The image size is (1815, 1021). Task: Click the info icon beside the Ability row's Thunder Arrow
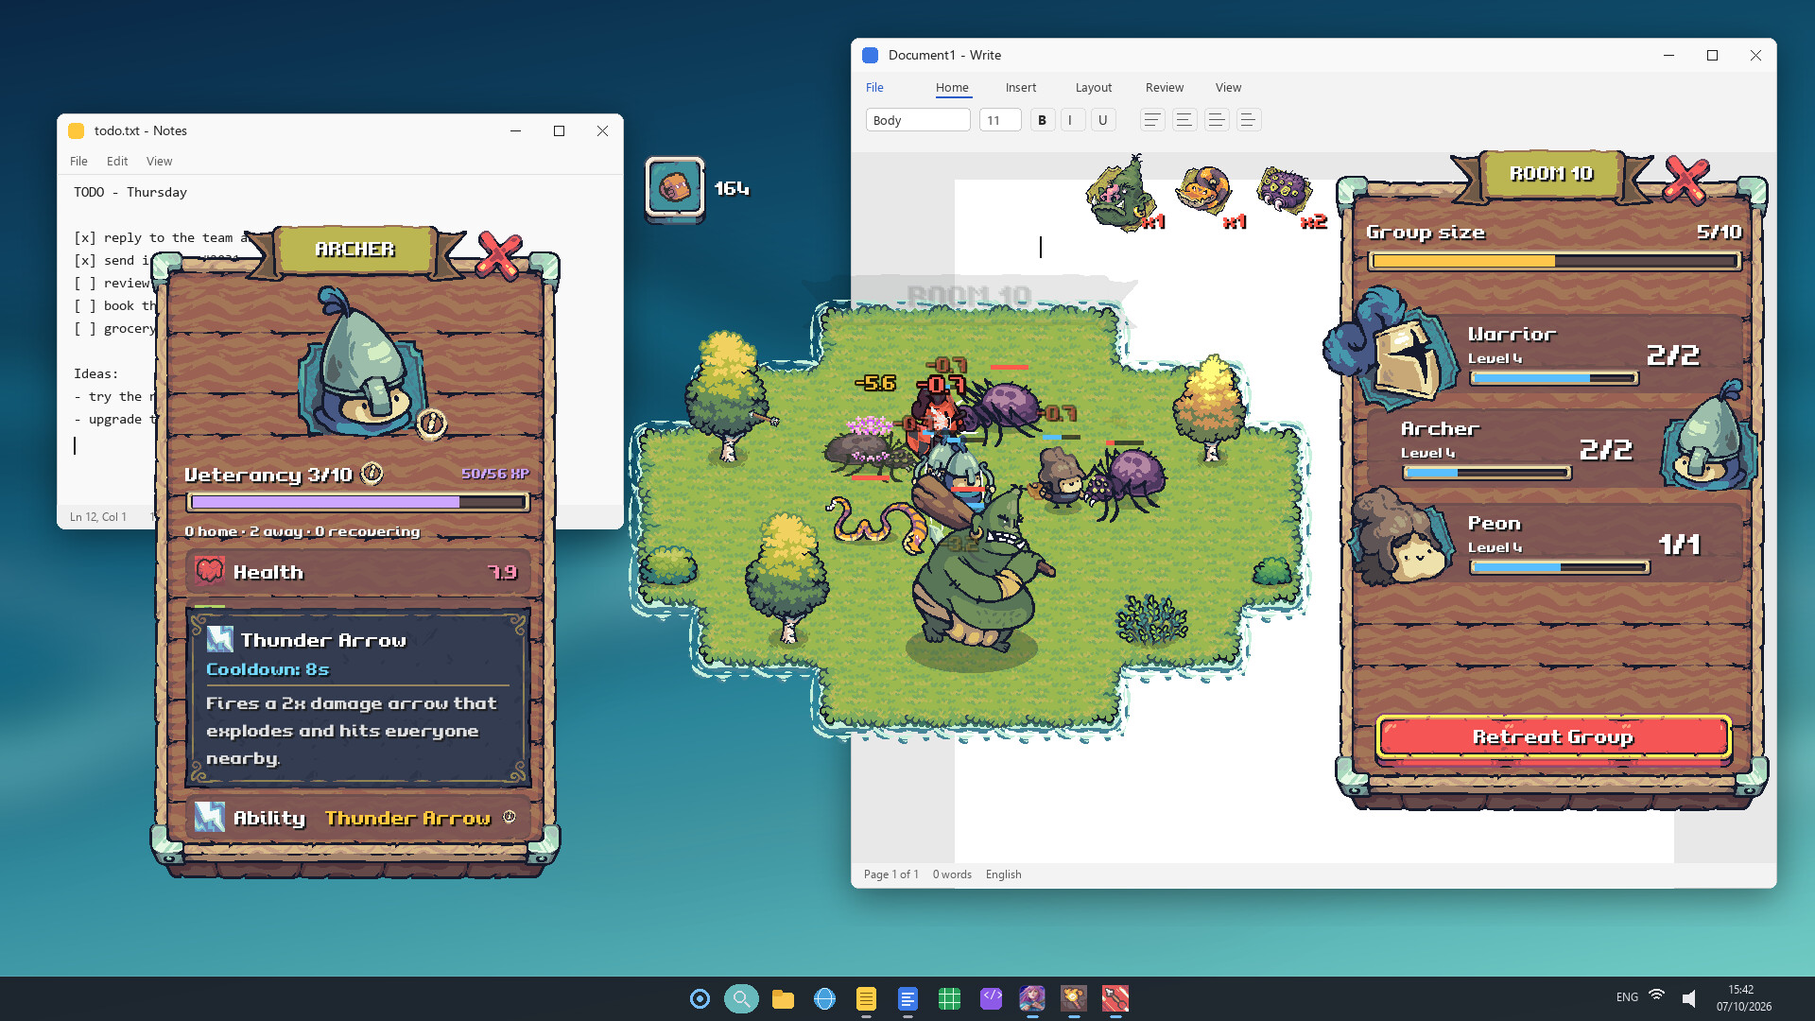coord(510,816)
